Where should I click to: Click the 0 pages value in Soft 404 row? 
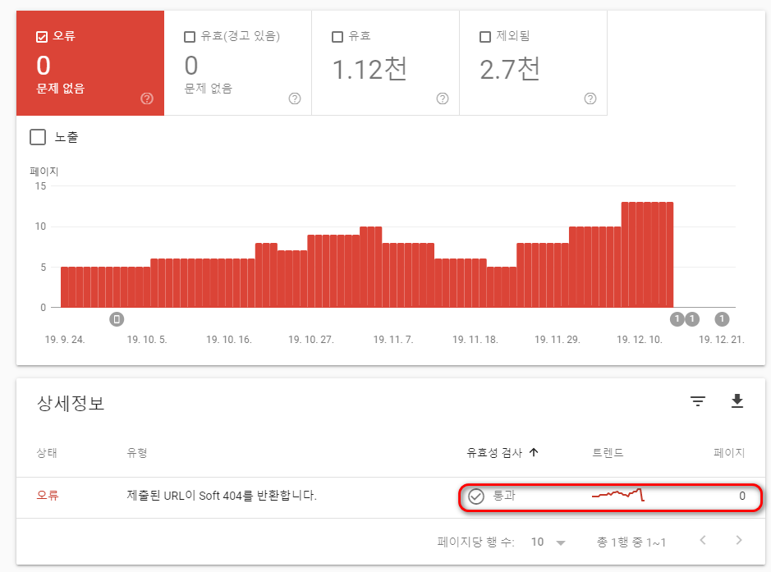pos(742,496)
